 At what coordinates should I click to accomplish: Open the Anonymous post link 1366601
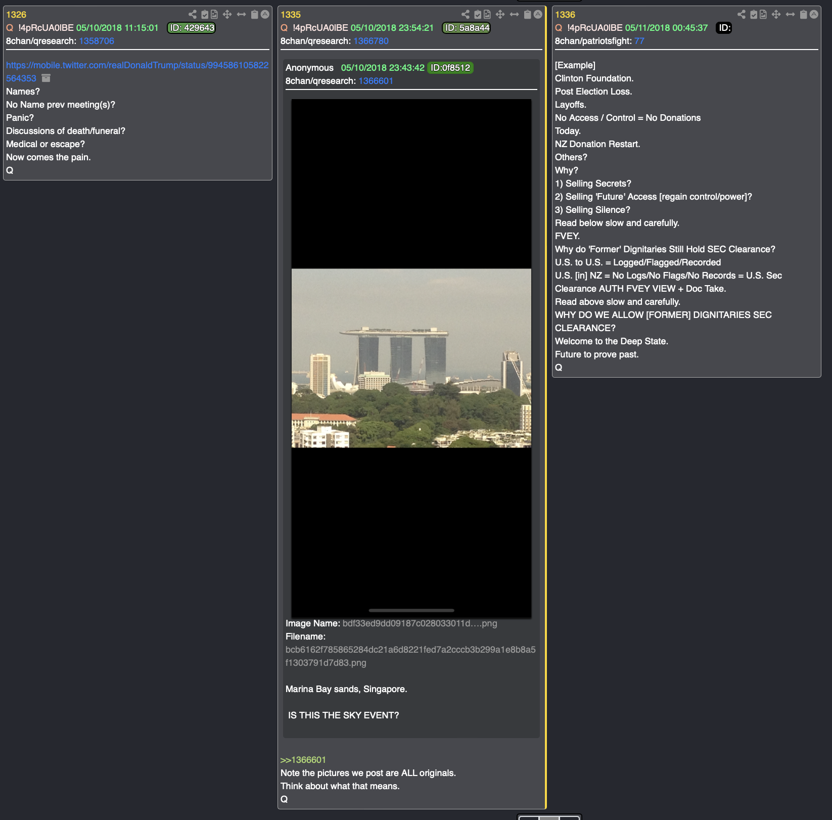point(376,81)
